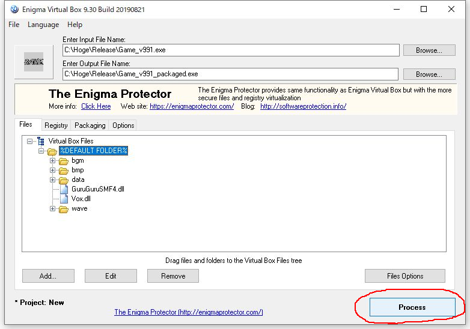
Task: Click the output file name field
Action: (x=230, y=74)
